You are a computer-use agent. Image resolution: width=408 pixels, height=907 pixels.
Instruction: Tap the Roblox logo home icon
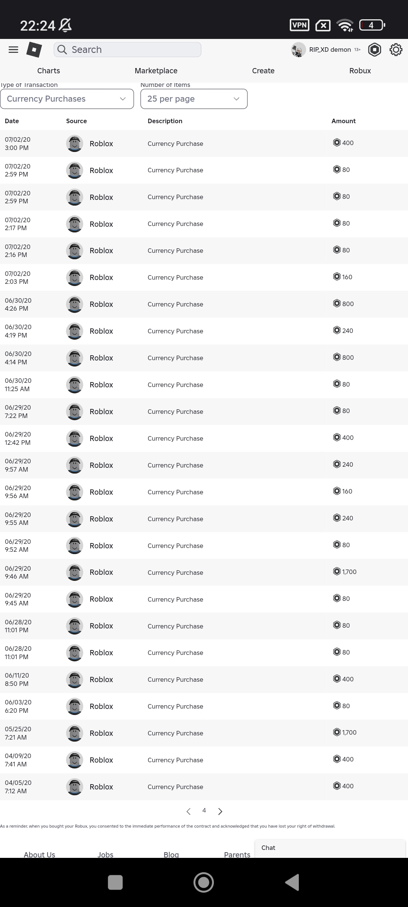(34, 50)
